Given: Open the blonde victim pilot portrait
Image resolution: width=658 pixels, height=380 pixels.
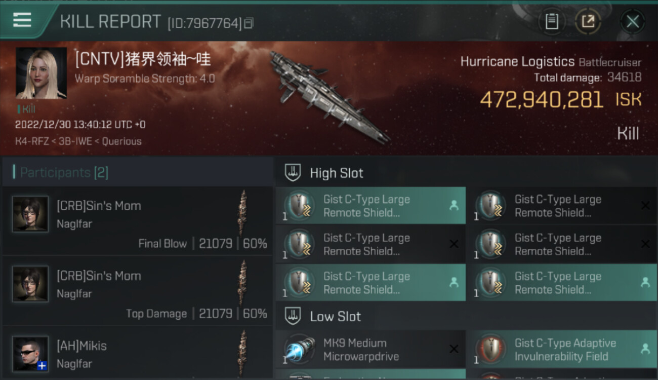Looking at the screenshot, I should [41, 73].
